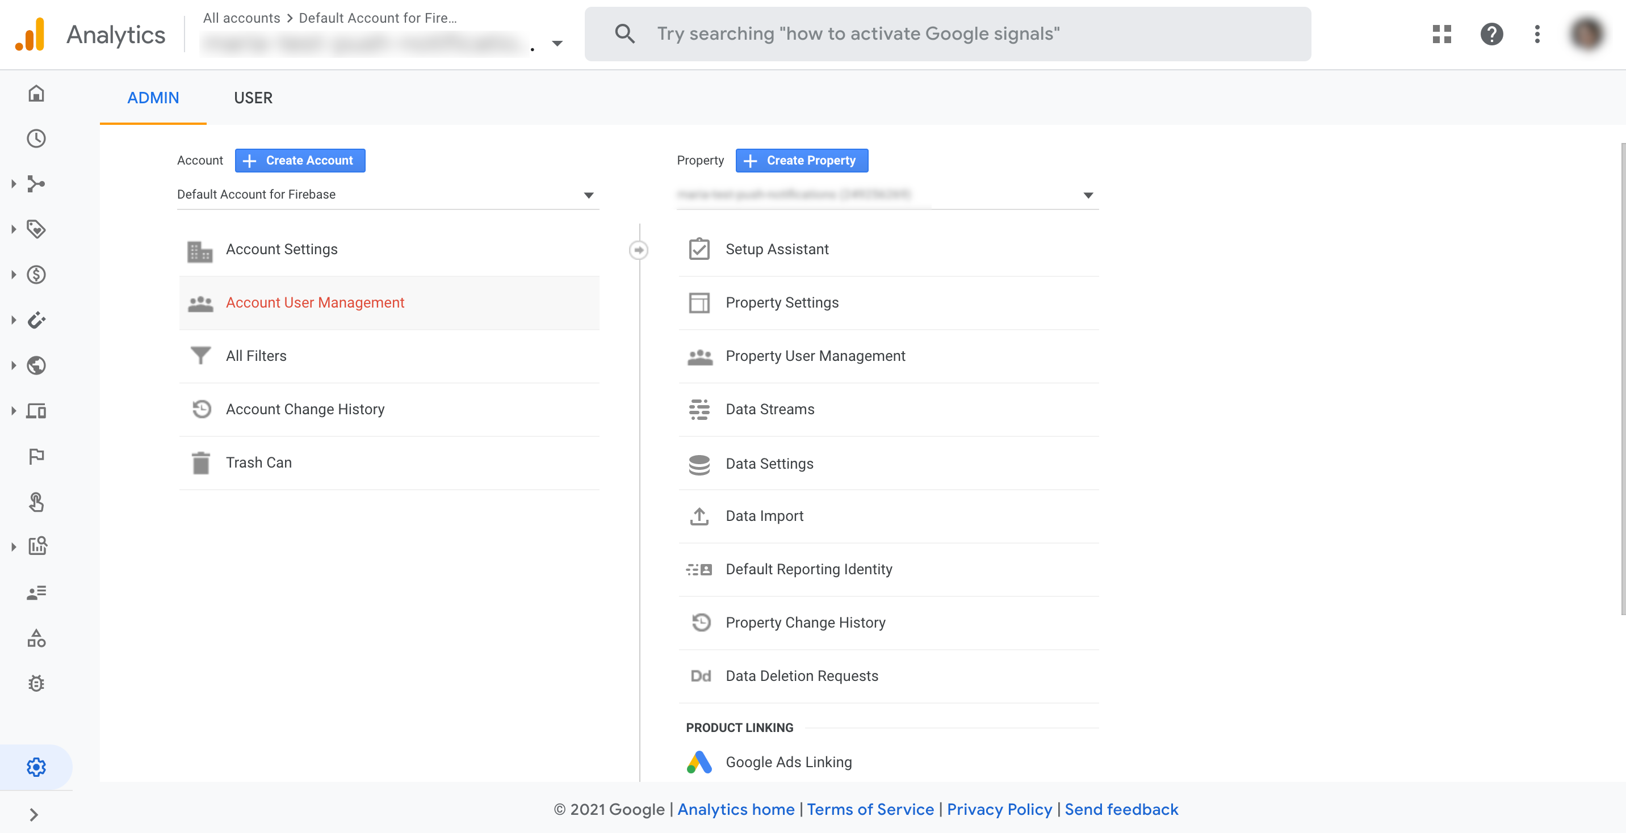Open the Admin gear icon at bottom left
Screen dimensions: 1626x833
(36, 767)
